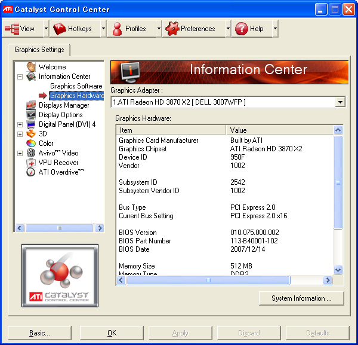Select the Graphics Settings tab

coord(39,50)
